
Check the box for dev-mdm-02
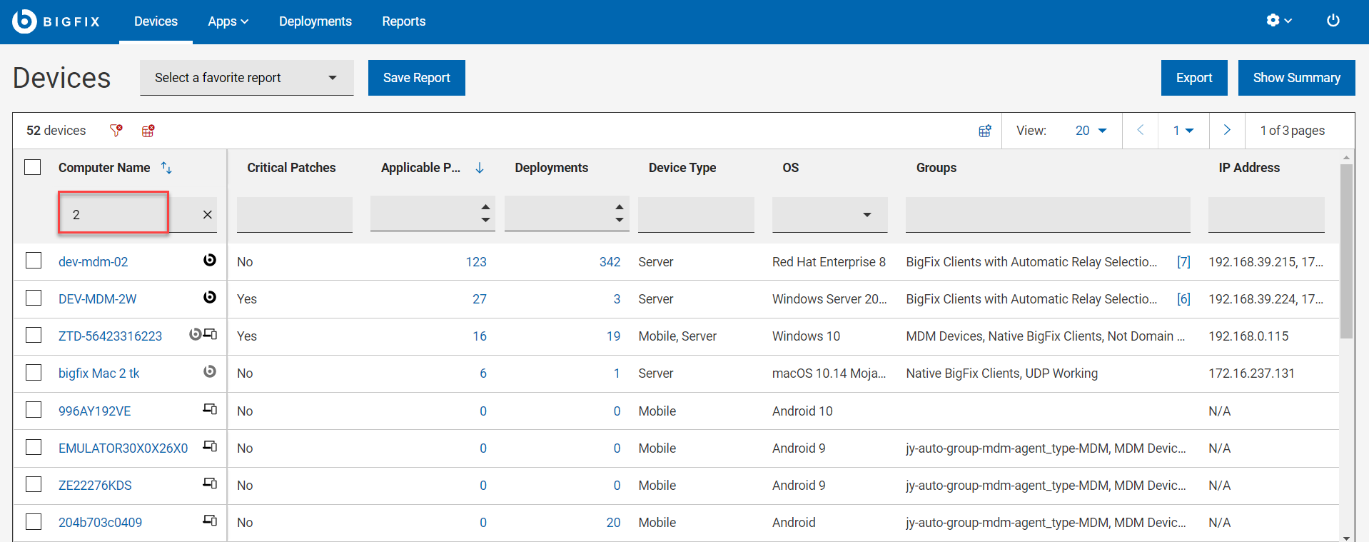[34, 261]
